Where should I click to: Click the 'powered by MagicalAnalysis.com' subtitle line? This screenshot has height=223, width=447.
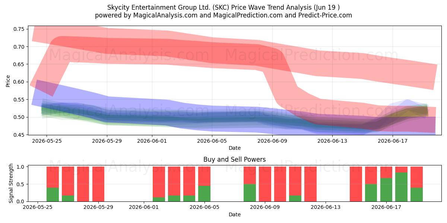point(223,15)
